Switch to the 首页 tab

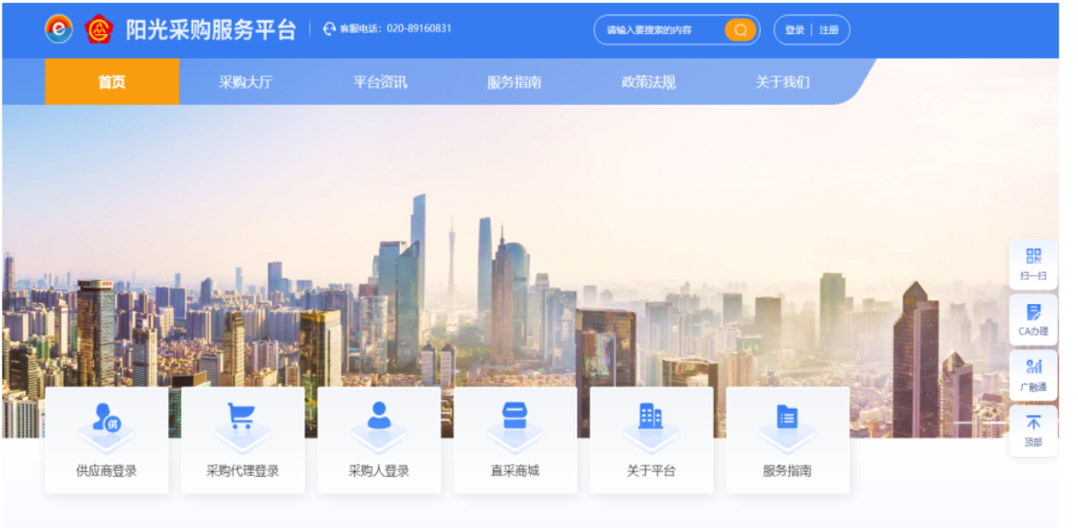112,82
